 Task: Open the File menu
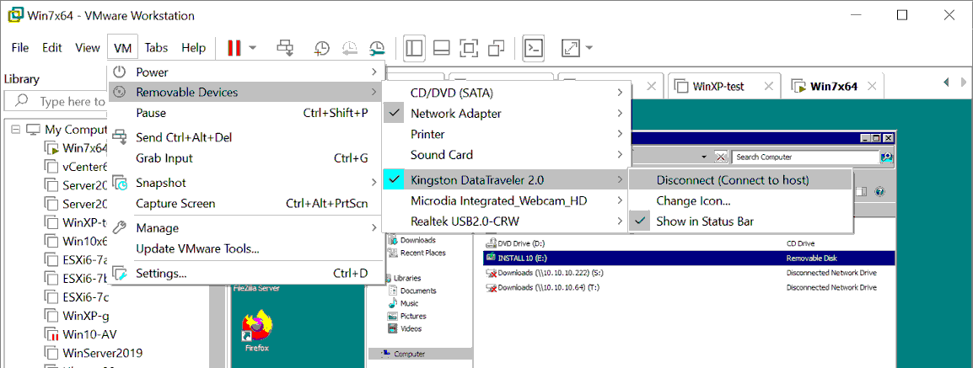[x=20, y=48]
